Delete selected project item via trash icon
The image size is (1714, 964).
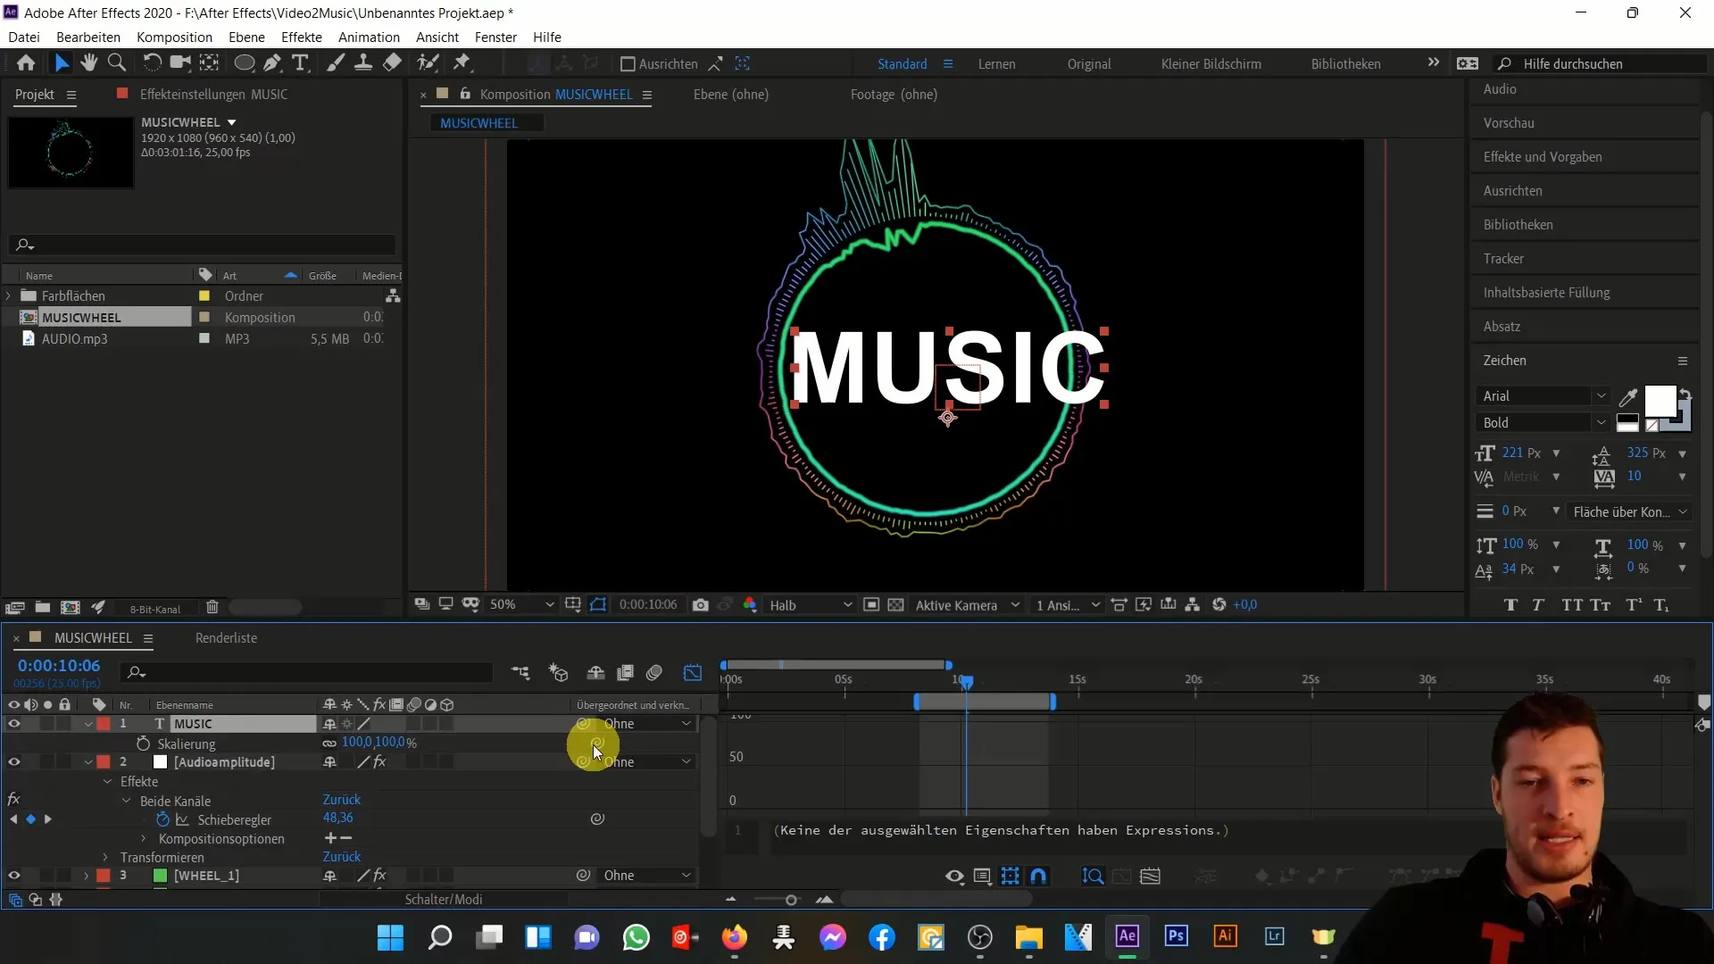pyautogui.click(x=212, y=608)
